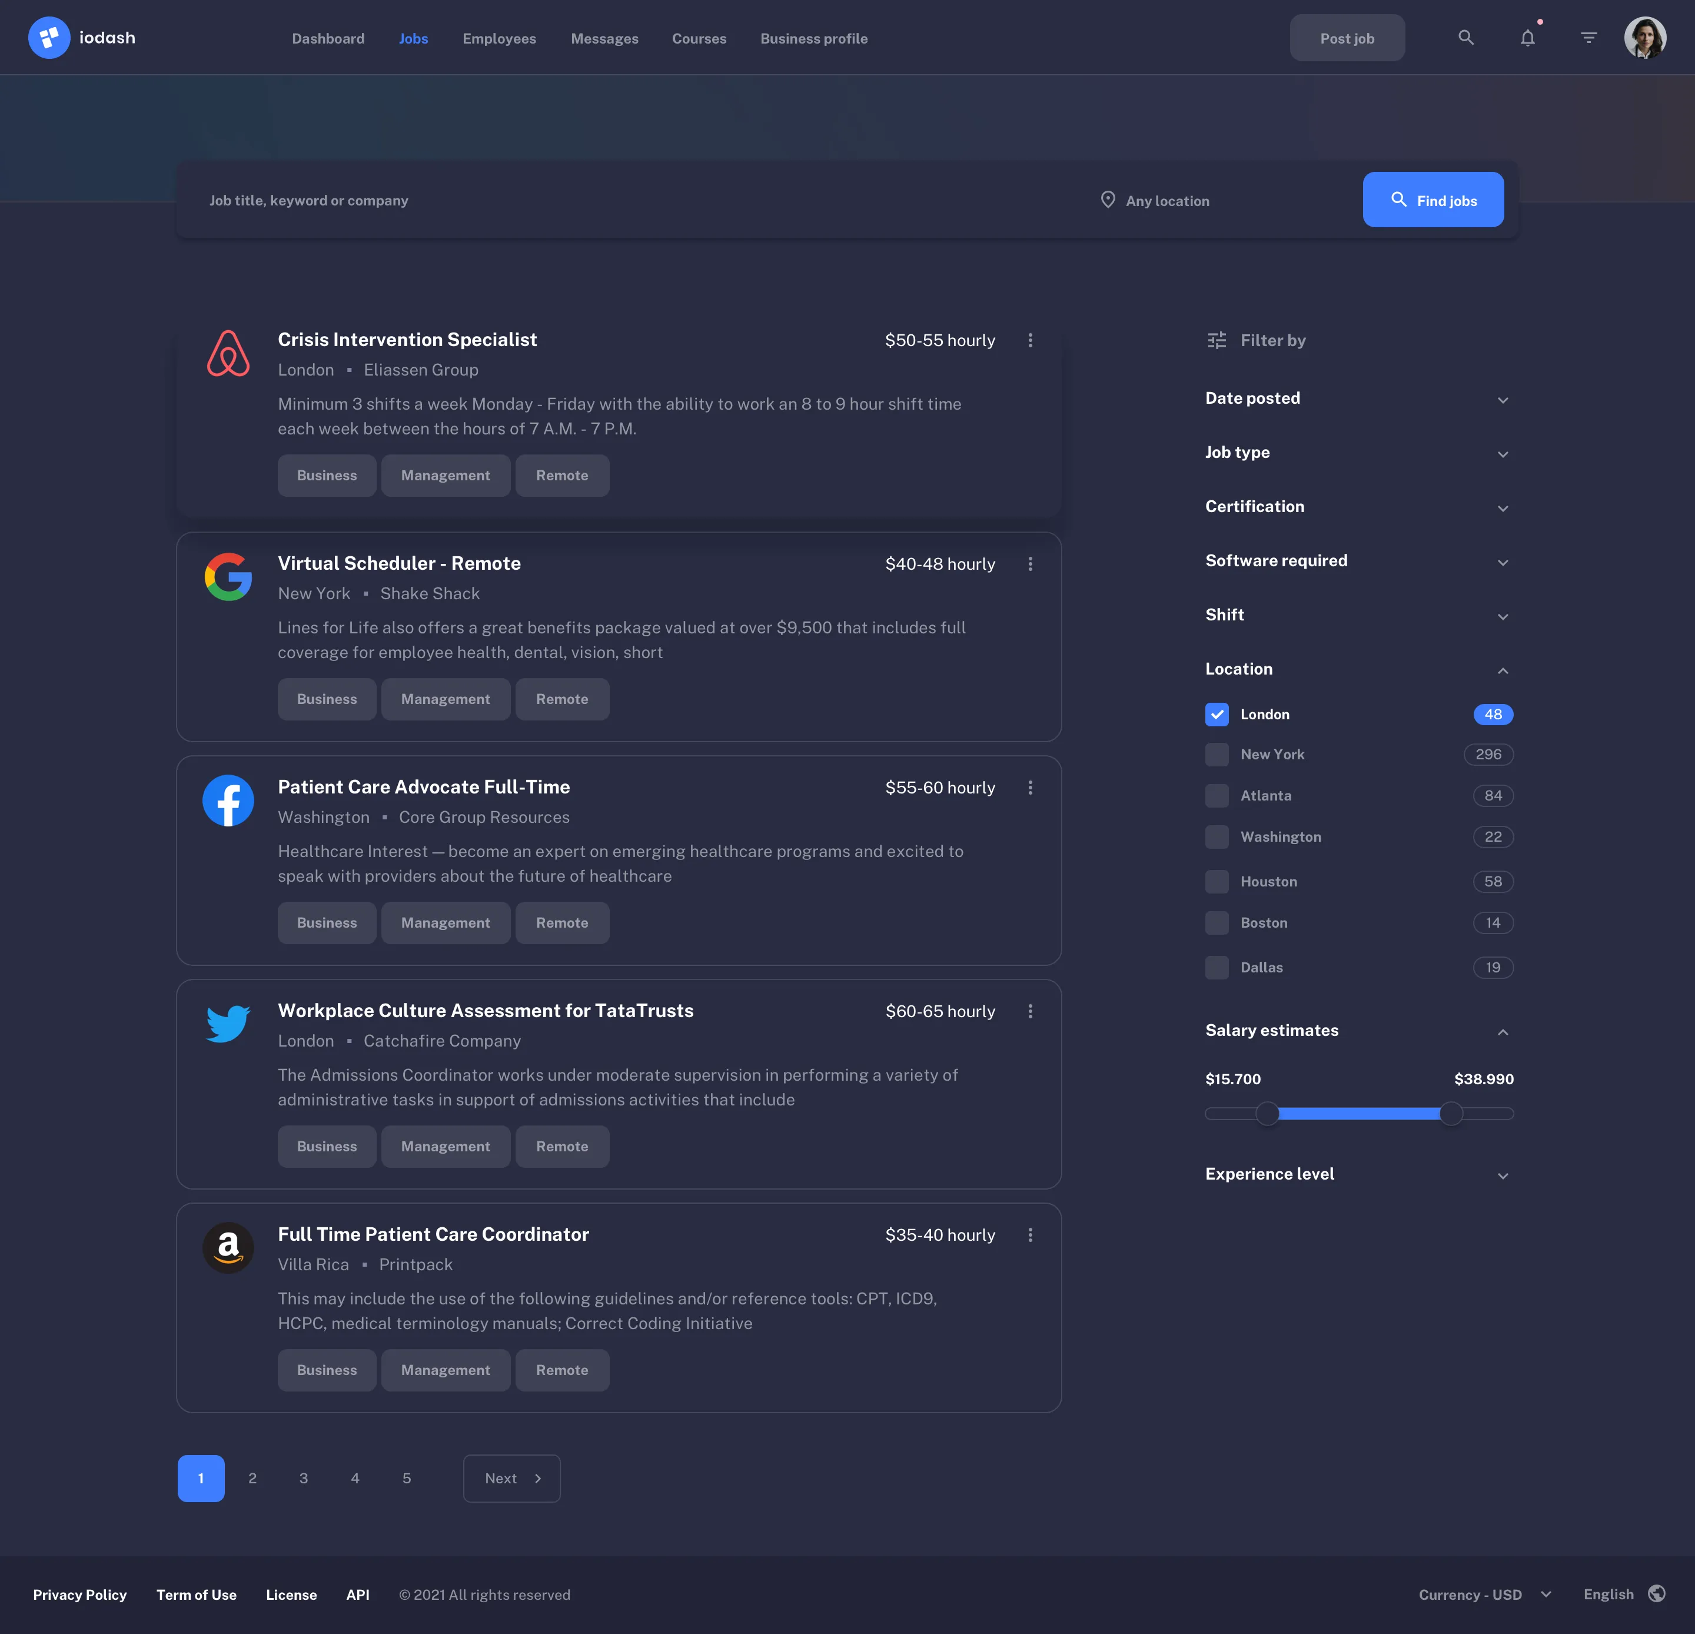
Task: Click the Post job button
Action: pos(1347,37)
